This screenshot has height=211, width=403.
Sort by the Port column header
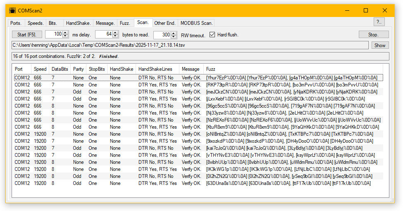(x=22, y=69)
